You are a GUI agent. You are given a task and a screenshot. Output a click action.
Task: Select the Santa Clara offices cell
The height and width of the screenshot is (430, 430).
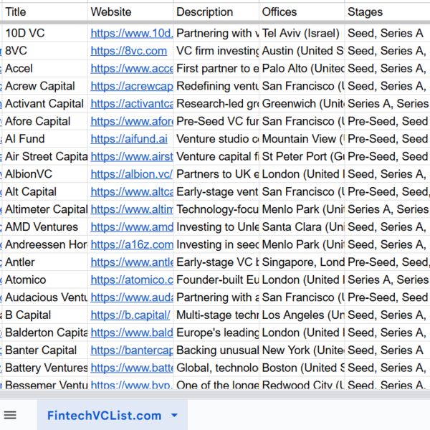pos(302,227)
